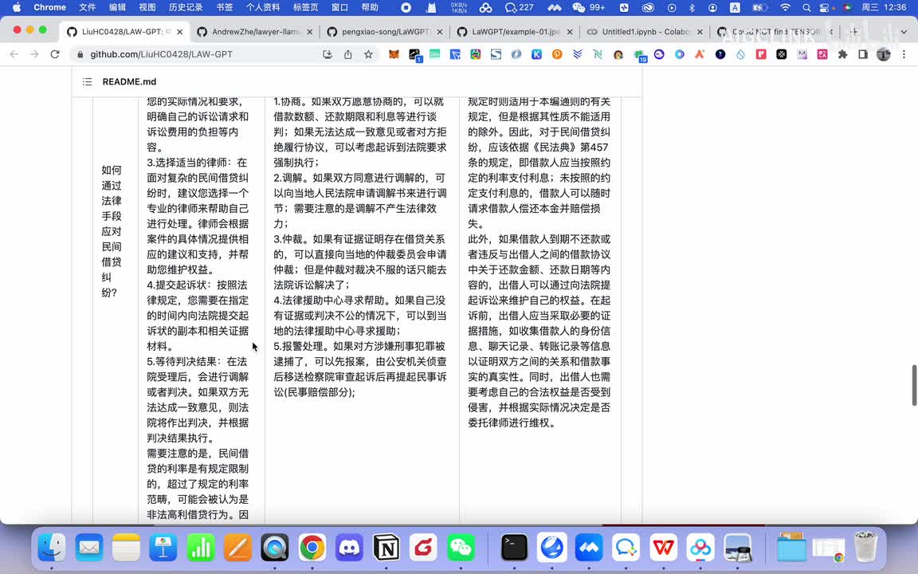Image resolution: width=918 pixels, height=574 pixels.
Task: Click the browser reload button
Action: tap(55, 54)
